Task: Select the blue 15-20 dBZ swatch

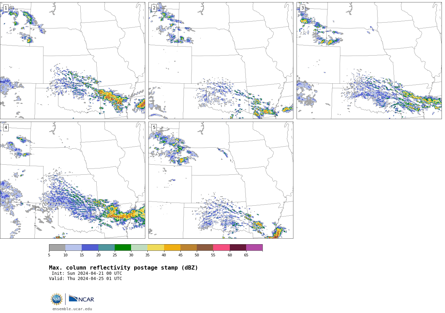Action: 90,247
